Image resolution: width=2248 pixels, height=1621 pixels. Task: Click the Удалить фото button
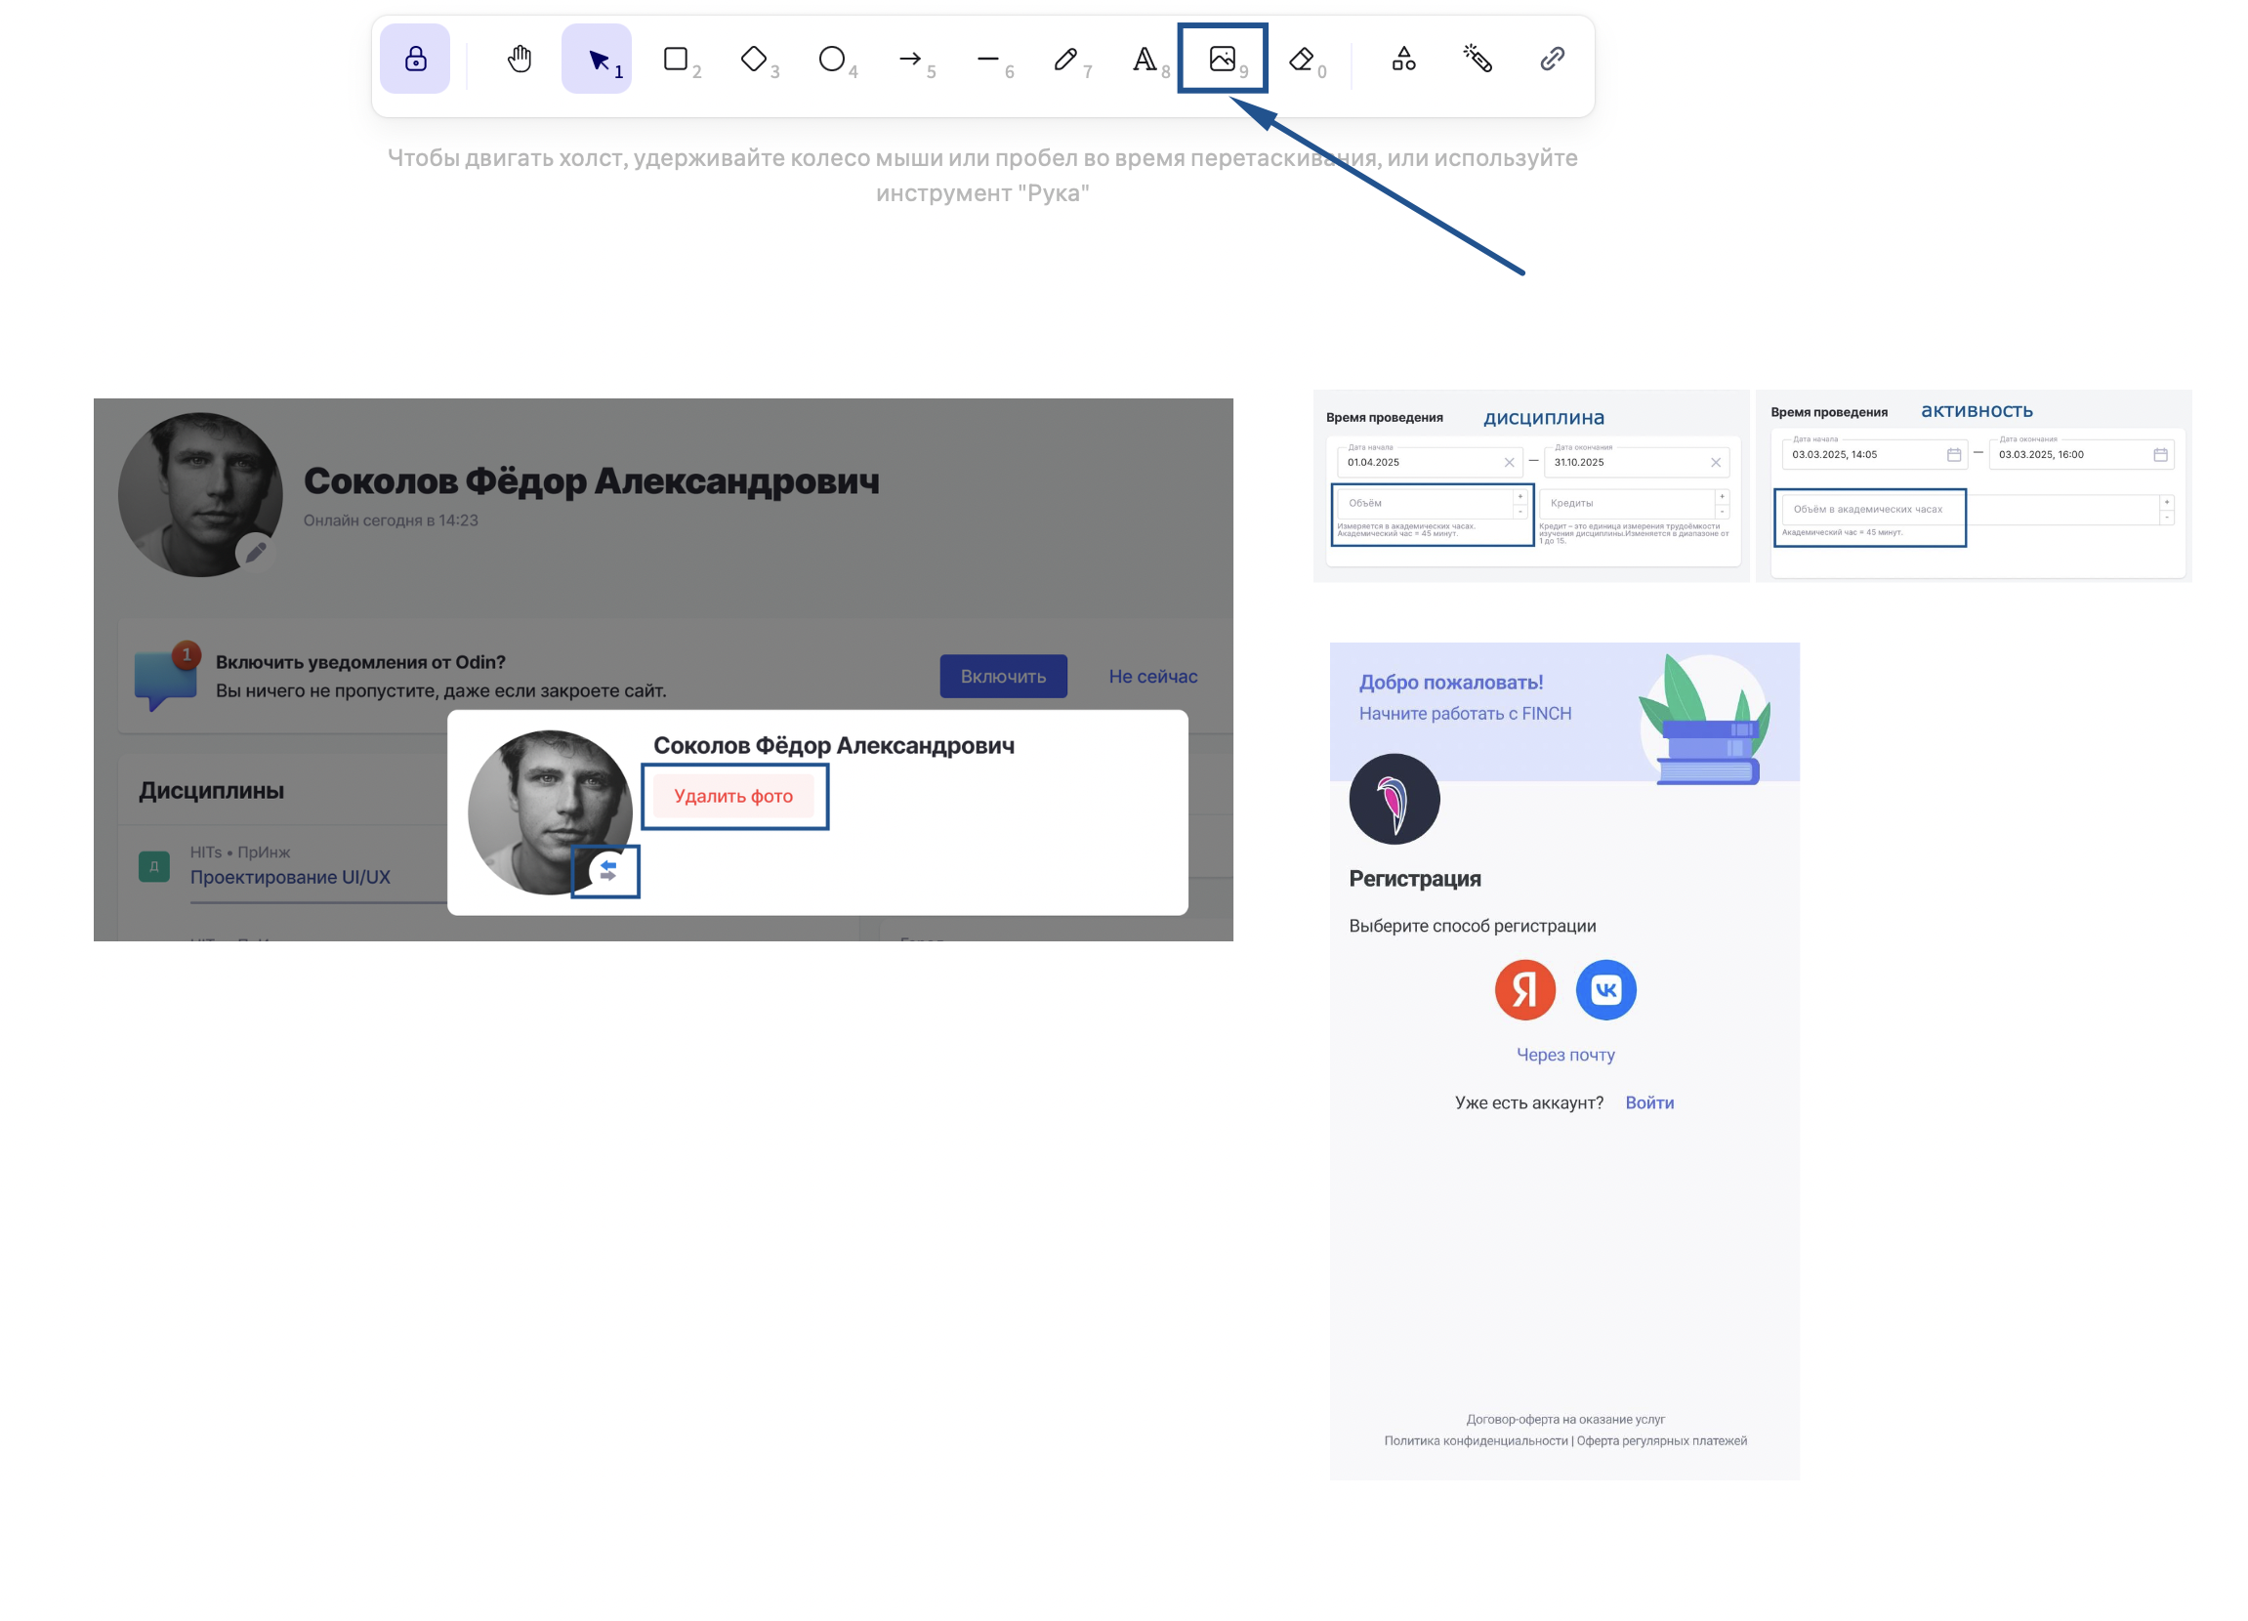733,796
